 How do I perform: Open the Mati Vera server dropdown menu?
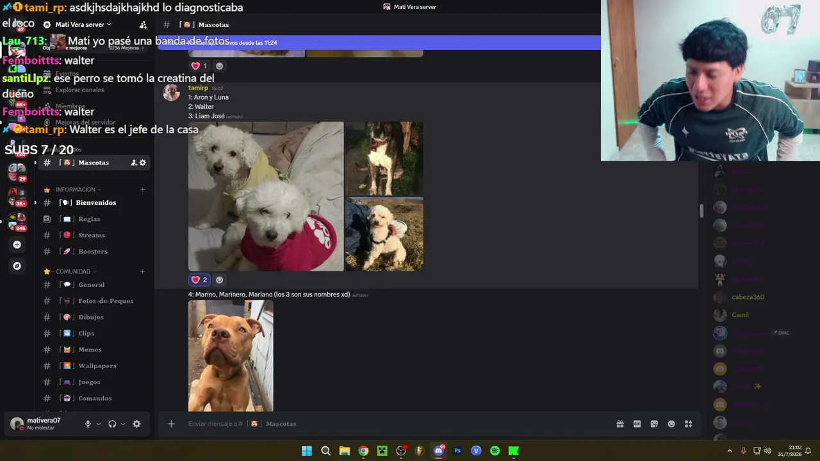pyautogui.click(x=83, y=24)
